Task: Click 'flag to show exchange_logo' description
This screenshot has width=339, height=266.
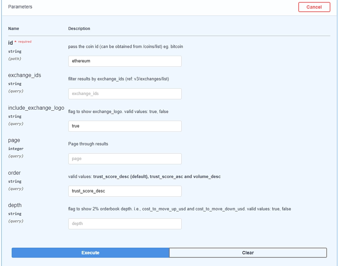Action: (118, 112)
